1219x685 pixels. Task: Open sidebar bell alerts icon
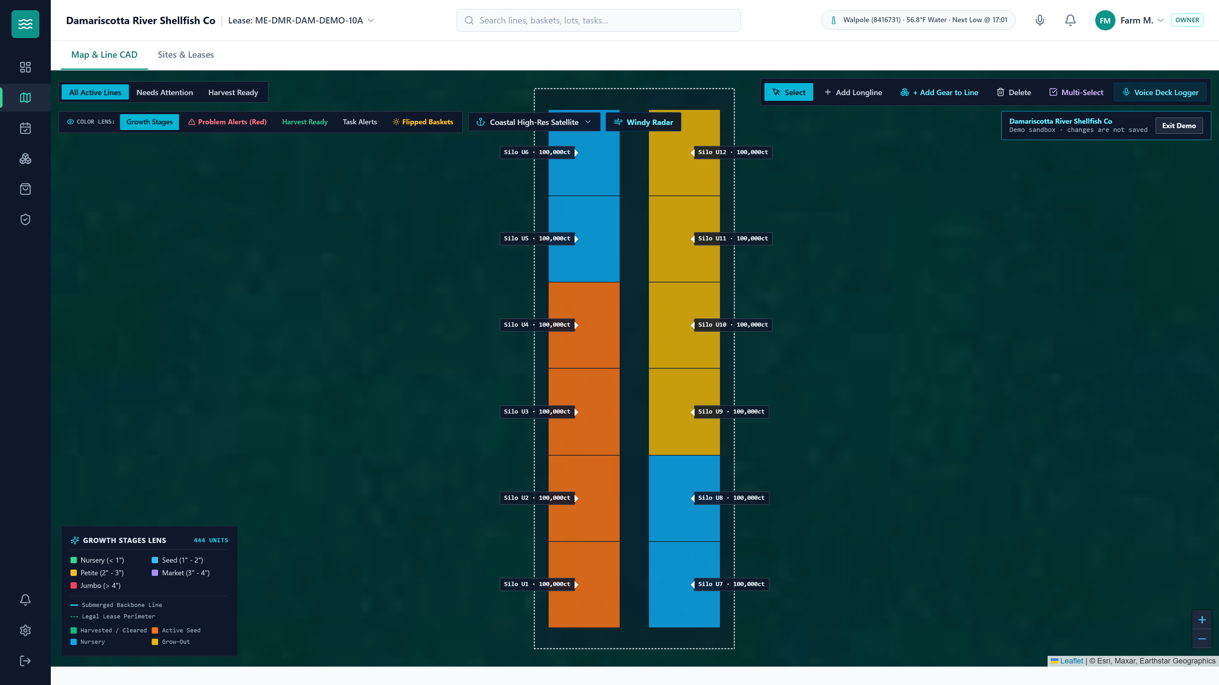tap(25, 600)
